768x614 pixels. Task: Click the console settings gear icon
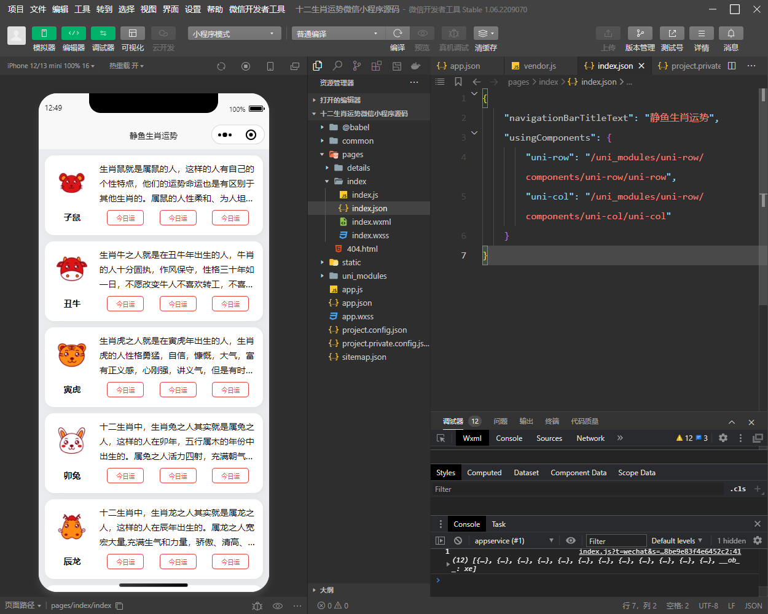(757, 540)
